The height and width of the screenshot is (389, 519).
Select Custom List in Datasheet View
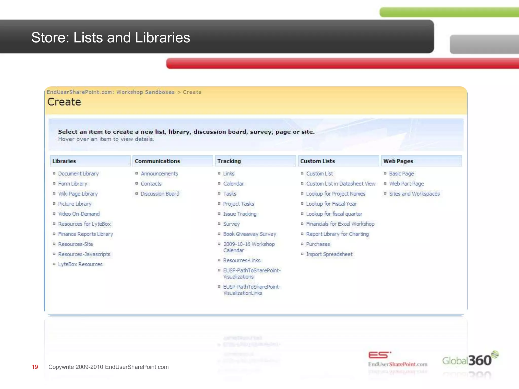341,184
